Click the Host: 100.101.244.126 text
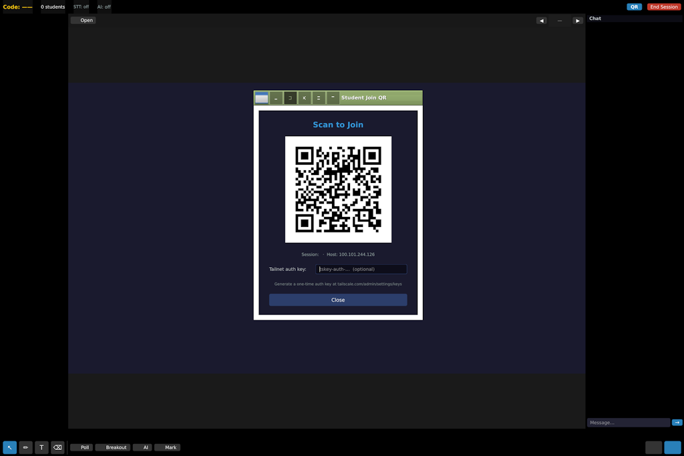 click(x=351, y=254)
